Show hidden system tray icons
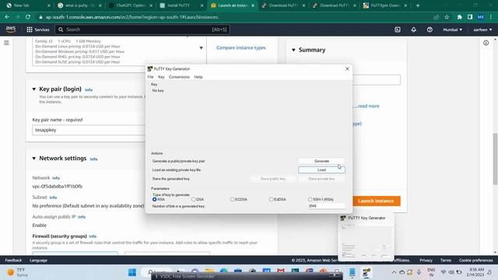Viewport: 498px width, 280px height. [394, 272]
